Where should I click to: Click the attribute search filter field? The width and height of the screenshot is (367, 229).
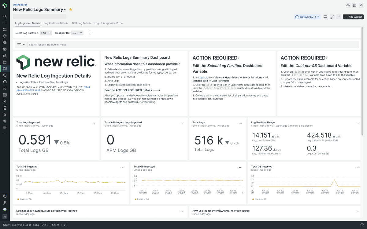[193, 45]
